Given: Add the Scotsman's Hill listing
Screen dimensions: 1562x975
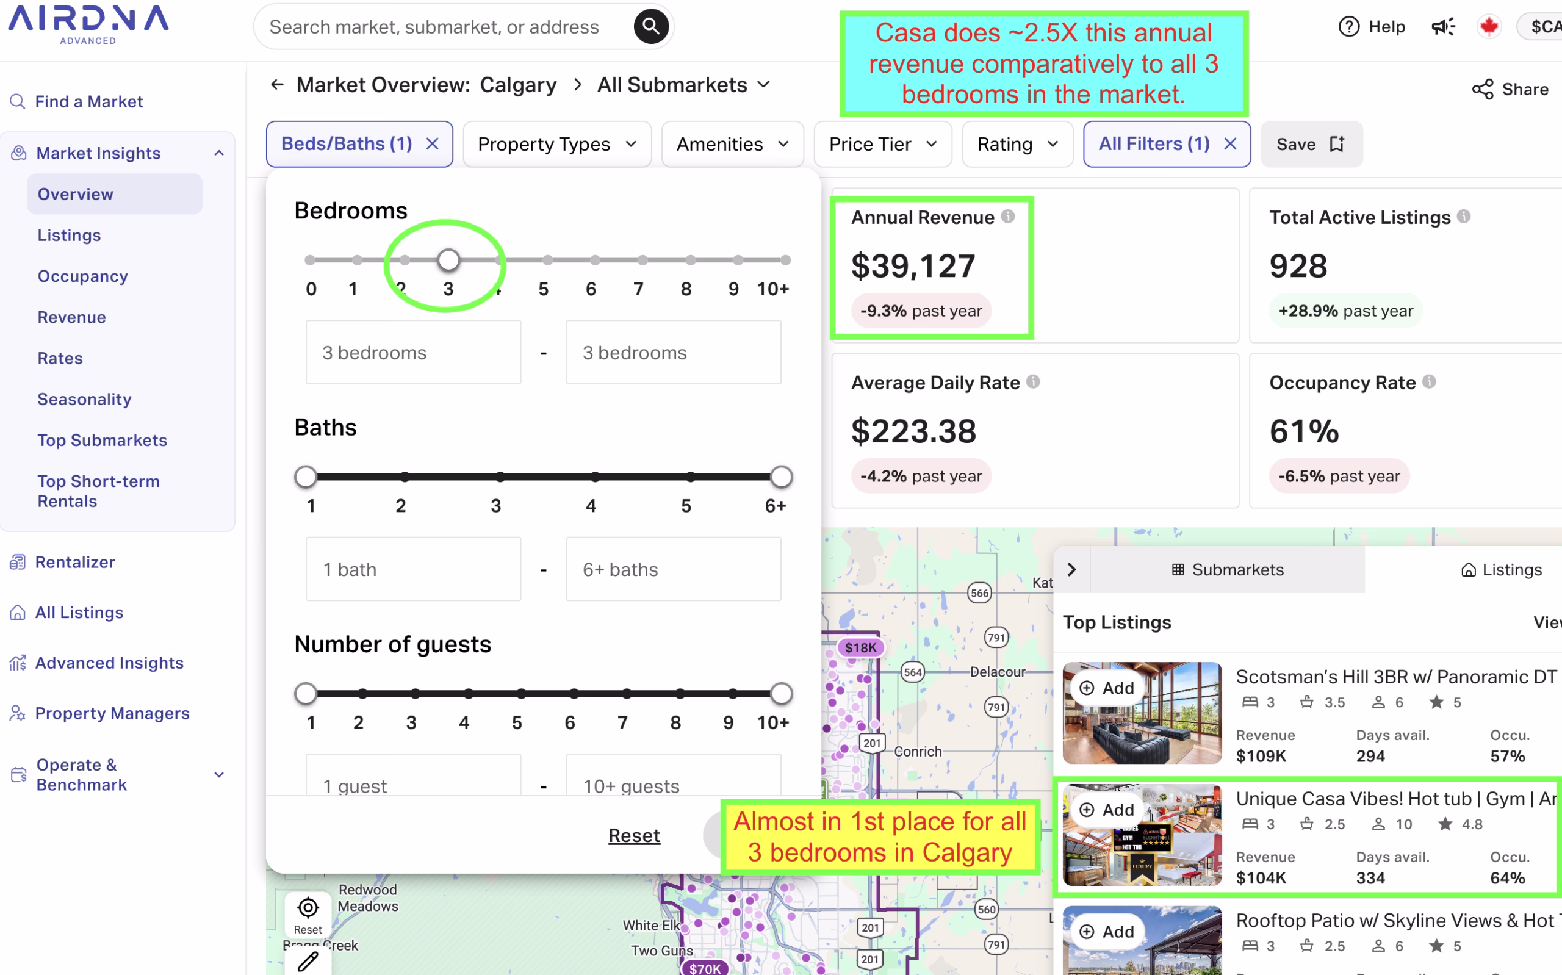Looking at the screenshot, I should (1107, 688).
